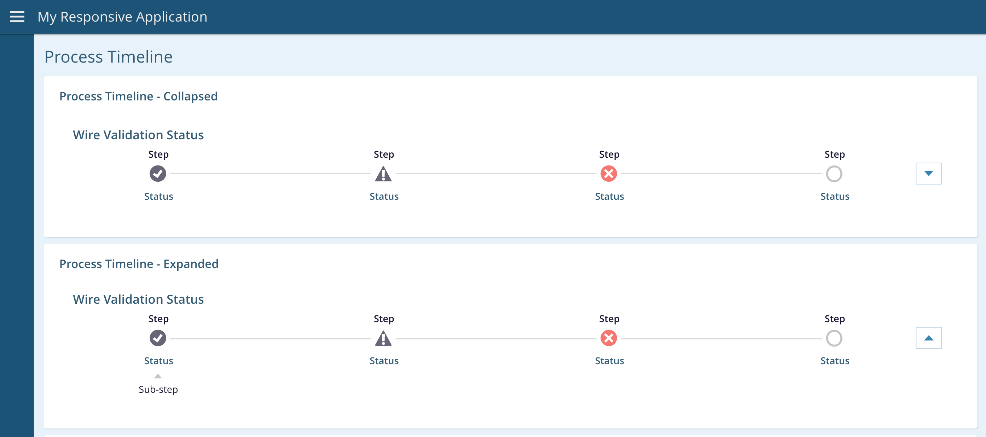Click the checkmark icon in the Expanded timeline
Image resolution: width=986 pixels, height=437 pixels.
pyautogui.click(x=158, y=338)
